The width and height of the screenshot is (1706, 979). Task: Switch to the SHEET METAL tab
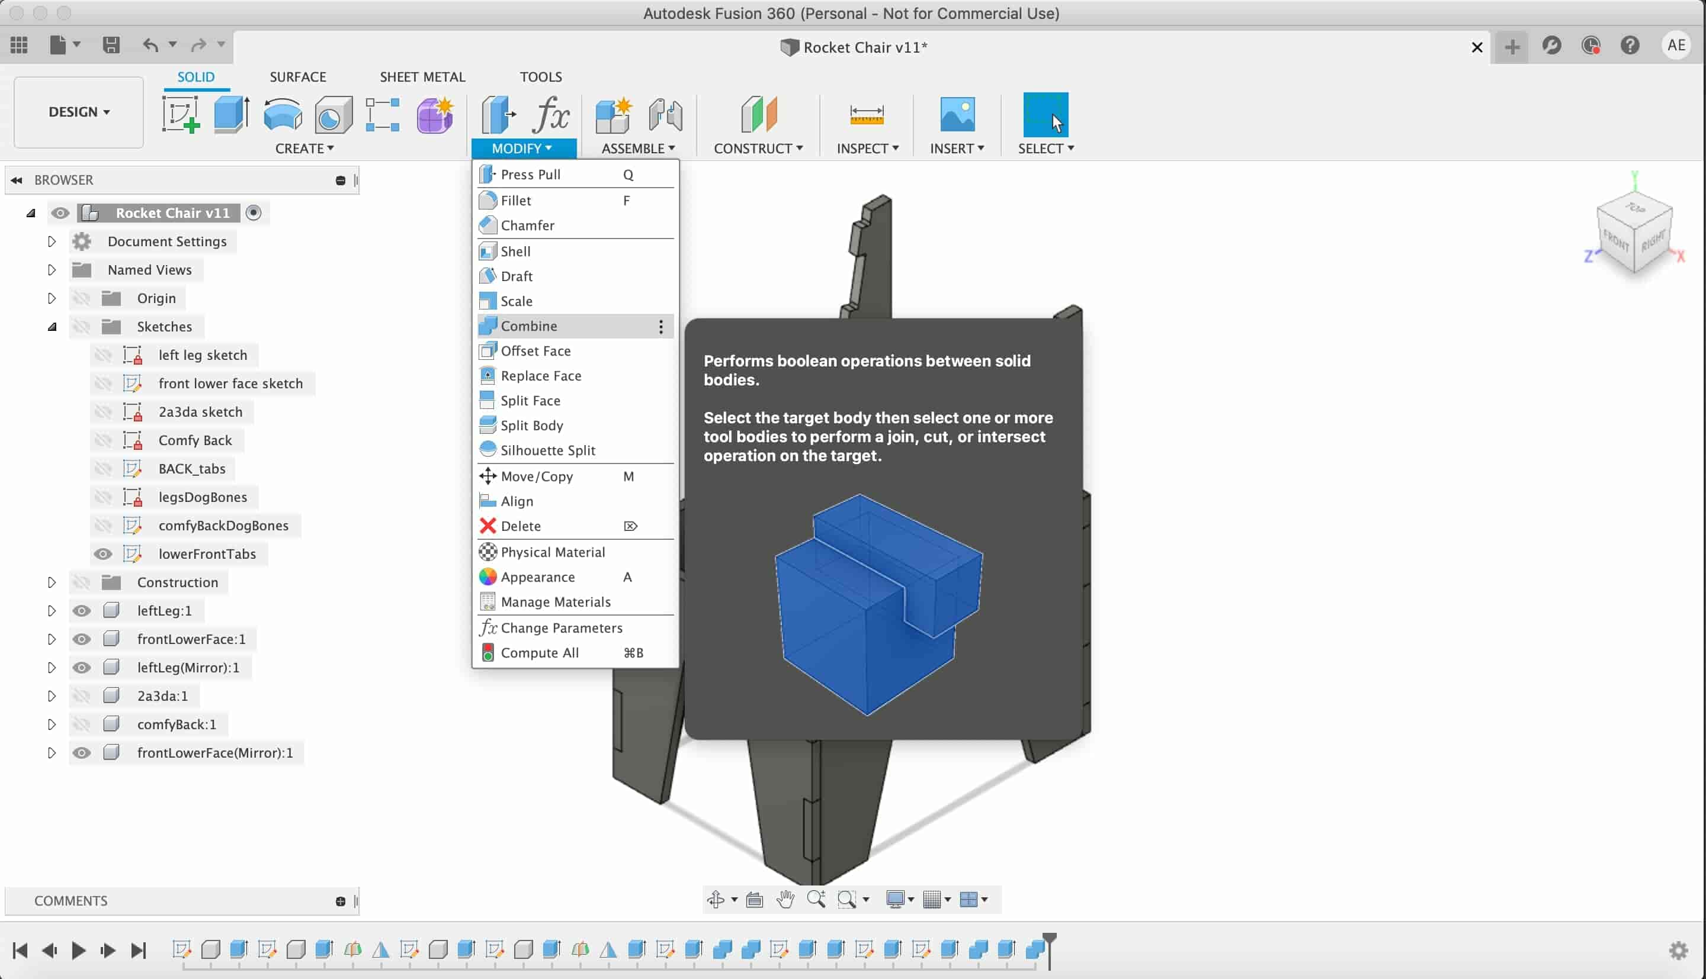pos(422,77)
